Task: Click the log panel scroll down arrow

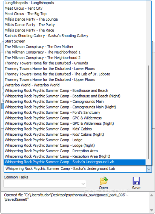Action: tap(152, 210)
